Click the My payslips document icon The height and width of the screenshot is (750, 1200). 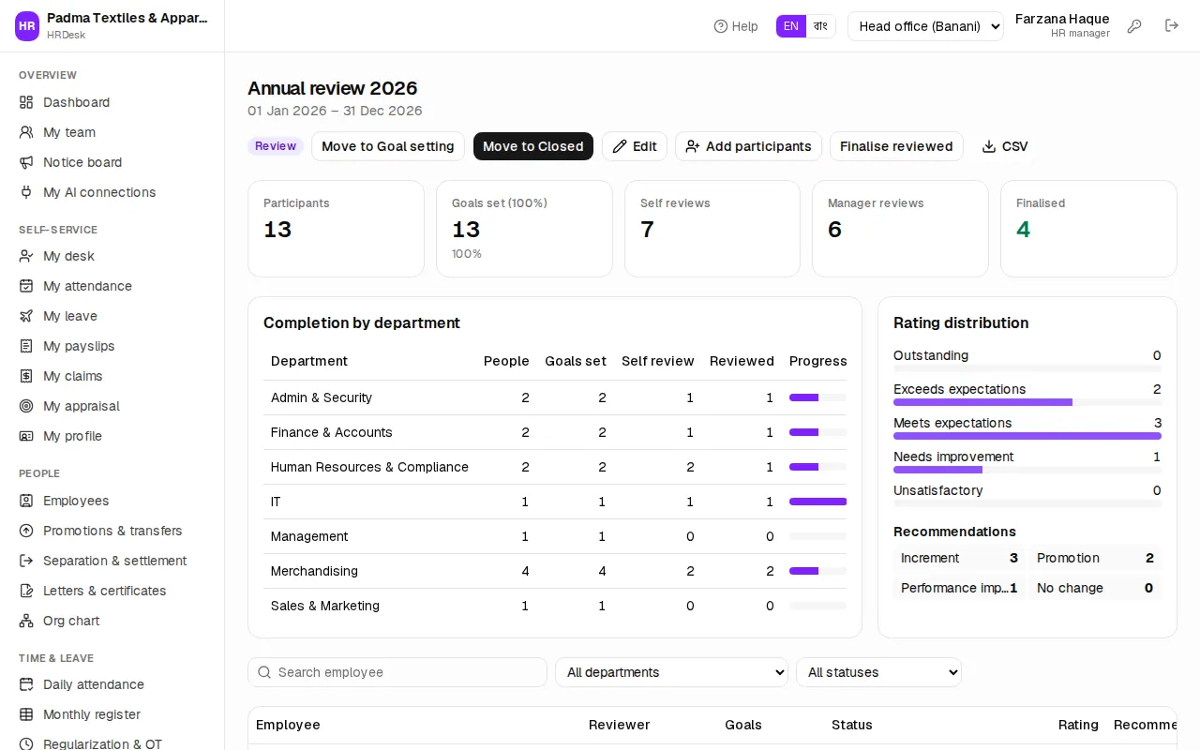tap(26, 346)
